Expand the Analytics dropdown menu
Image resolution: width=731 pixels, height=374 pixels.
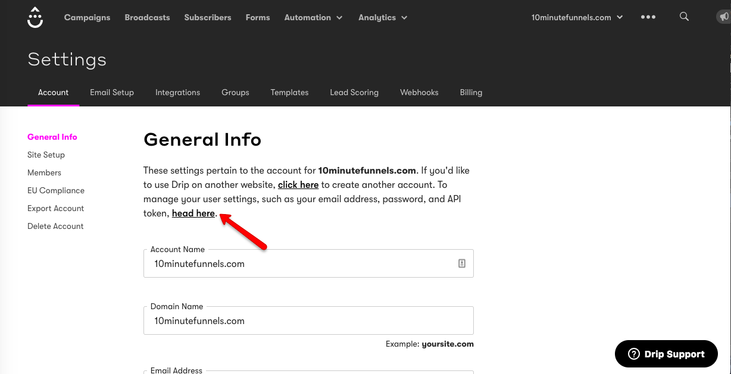383,17
